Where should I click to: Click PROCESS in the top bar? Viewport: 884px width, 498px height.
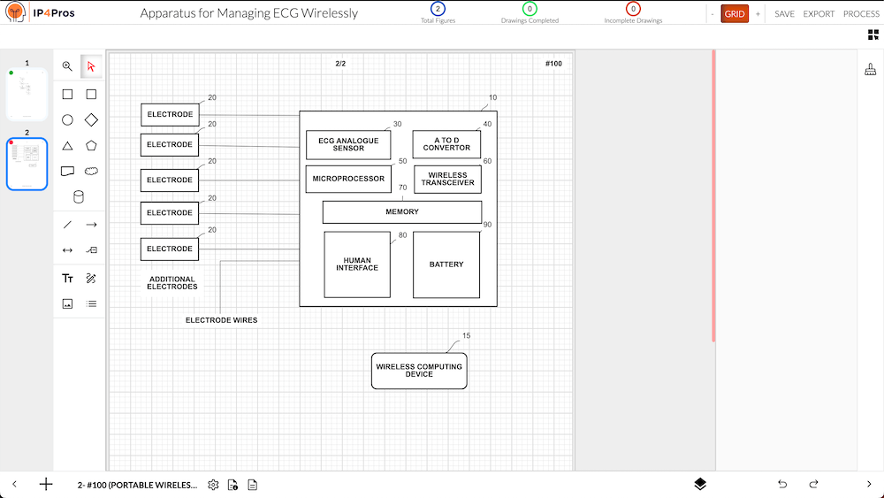coord(861,14)
